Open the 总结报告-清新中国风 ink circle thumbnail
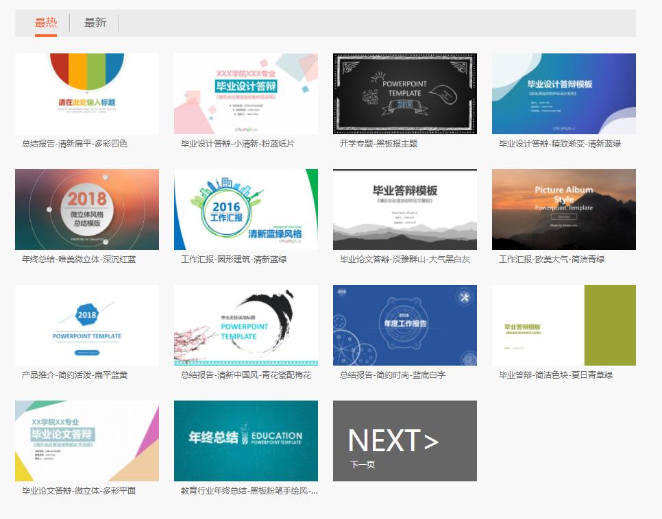This screenshot has height=519, width=662. point(246,325)
